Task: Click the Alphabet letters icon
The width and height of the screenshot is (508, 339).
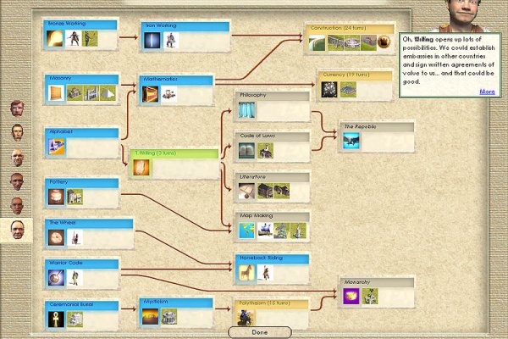Action: (57, 147)
